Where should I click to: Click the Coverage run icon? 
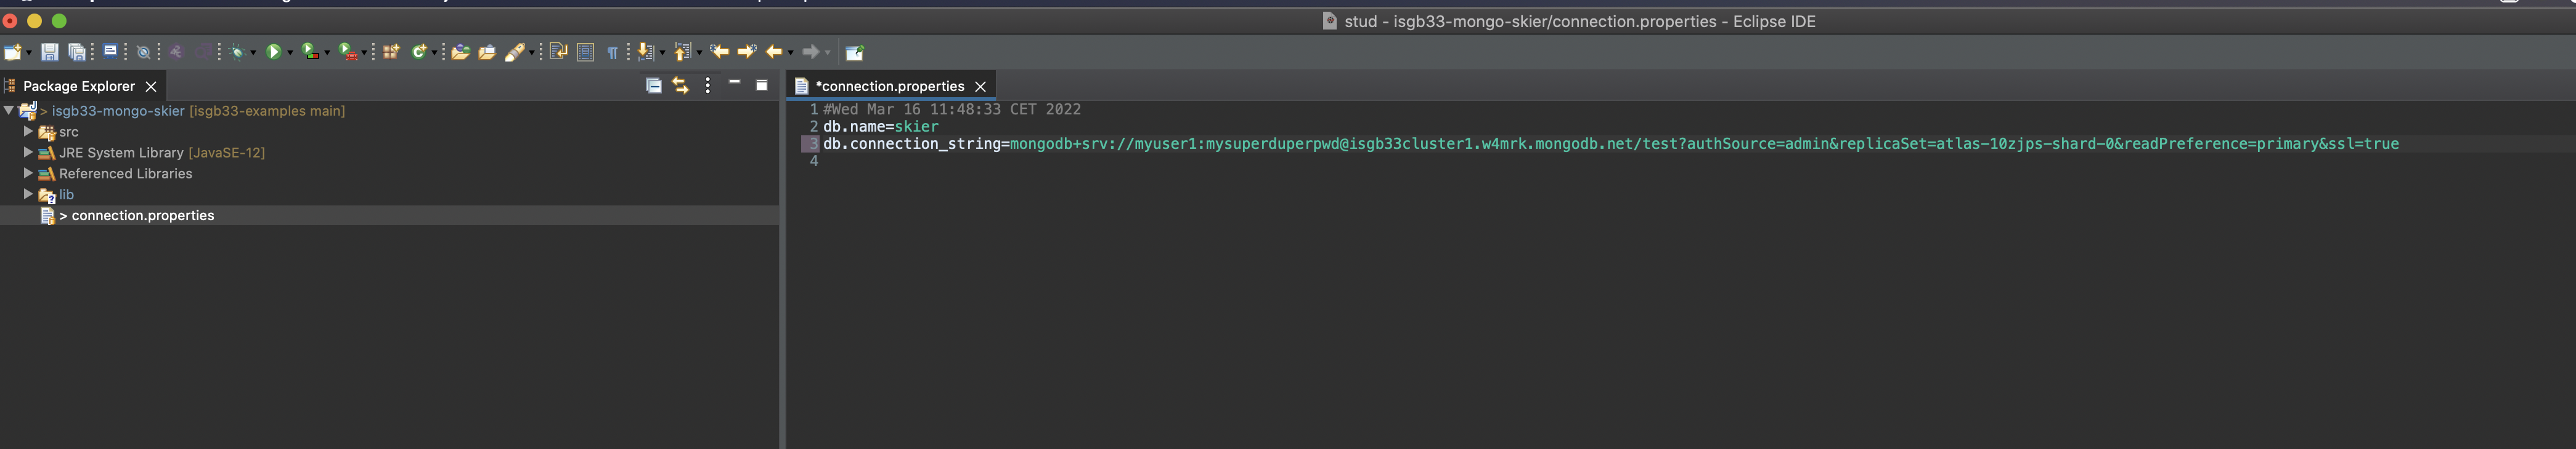coord(310,52)
